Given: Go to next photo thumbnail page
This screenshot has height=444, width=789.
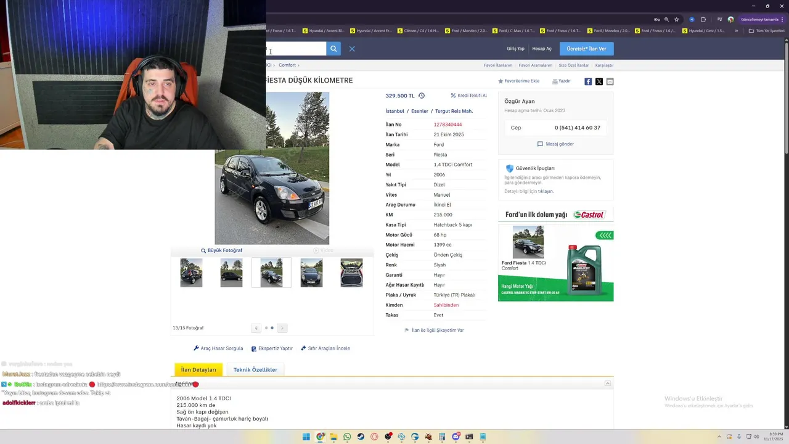Looking at the screenshot, I should click(x=282, y=328).
